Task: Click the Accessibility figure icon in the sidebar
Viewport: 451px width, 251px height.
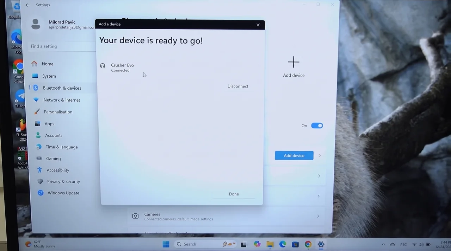Action: pos(39,170)
